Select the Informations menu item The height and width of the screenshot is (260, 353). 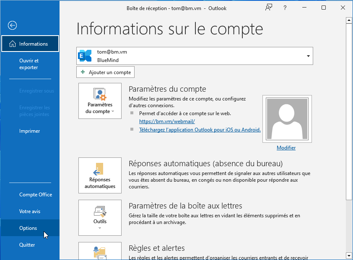pyautogui.click(x=30, y=44)
